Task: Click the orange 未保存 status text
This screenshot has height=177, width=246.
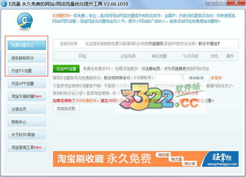Action: [x=216, y=78]
